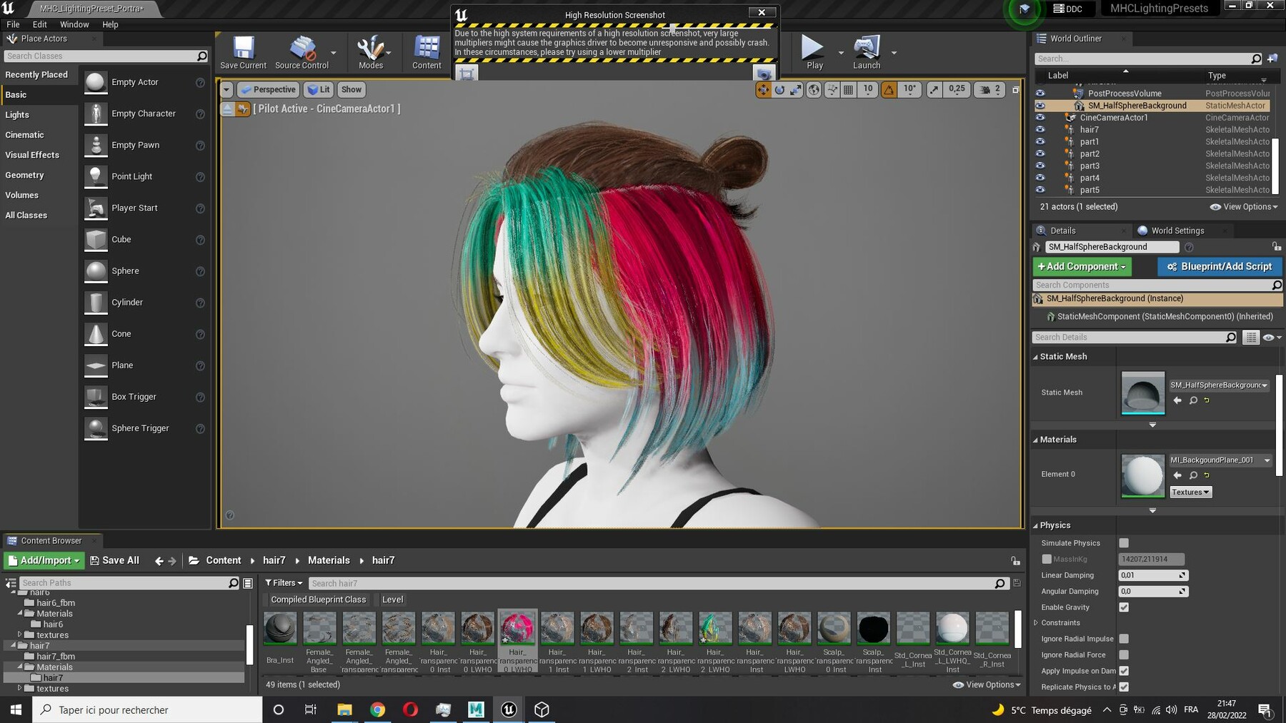The image size is (1286, 723).
Task: Select the translate gizmo icon in viewport
Action: 763,89
